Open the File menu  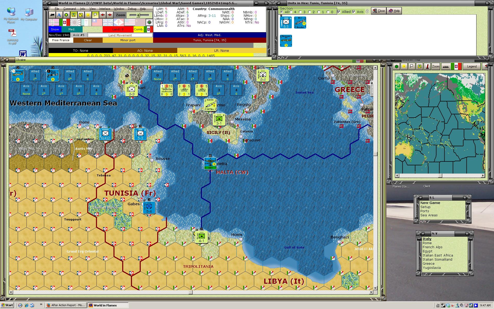click(57, 9)
